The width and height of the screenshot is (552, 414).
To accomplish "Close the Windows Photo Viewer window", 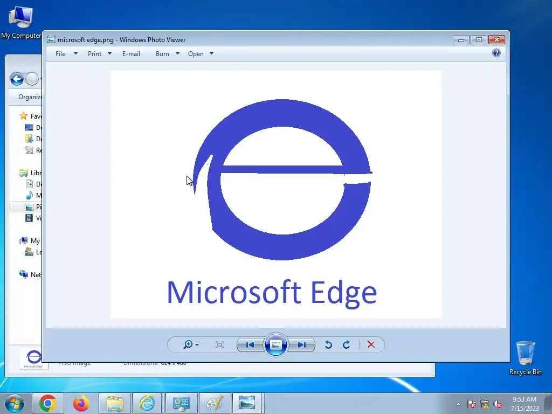I will coord(496,40).
